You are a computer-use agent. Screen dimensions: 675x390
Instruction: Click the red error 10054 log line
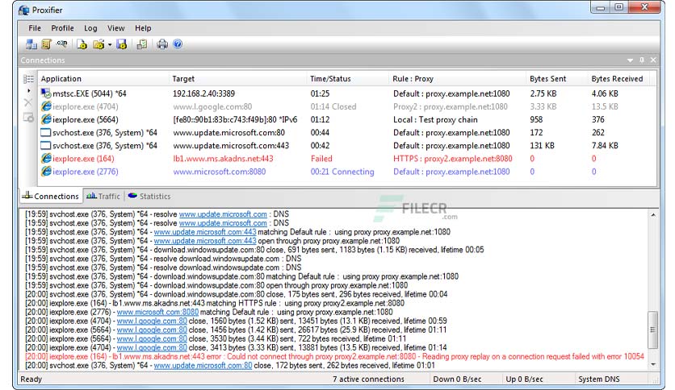click(x=334, y=356)
